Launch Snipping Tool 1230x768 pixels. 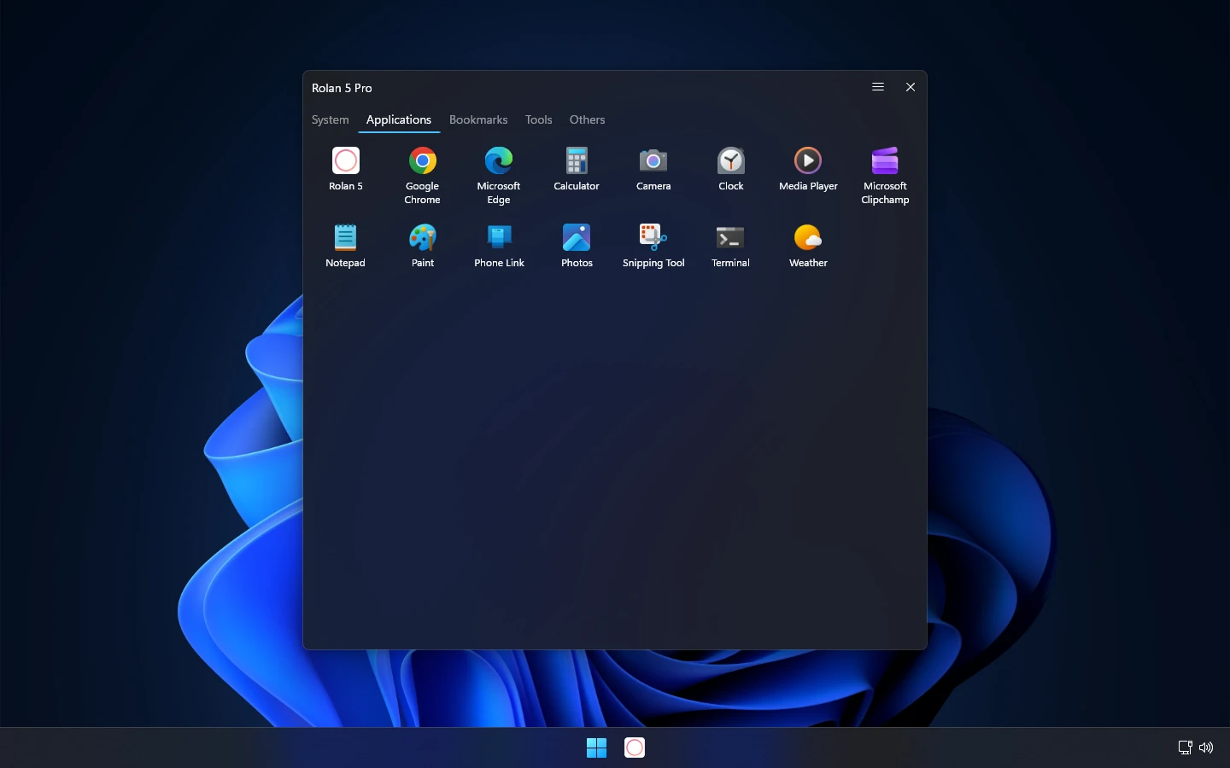pos(653,246)
